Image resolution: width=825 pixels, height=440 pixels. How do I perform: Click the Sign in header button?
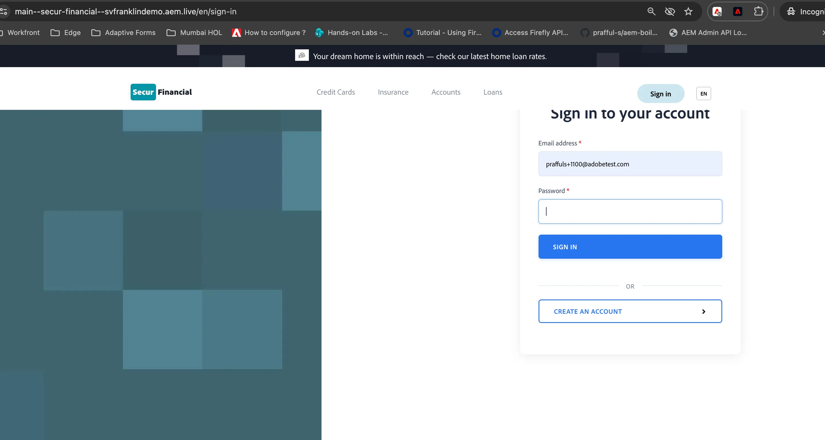[661, 94]
